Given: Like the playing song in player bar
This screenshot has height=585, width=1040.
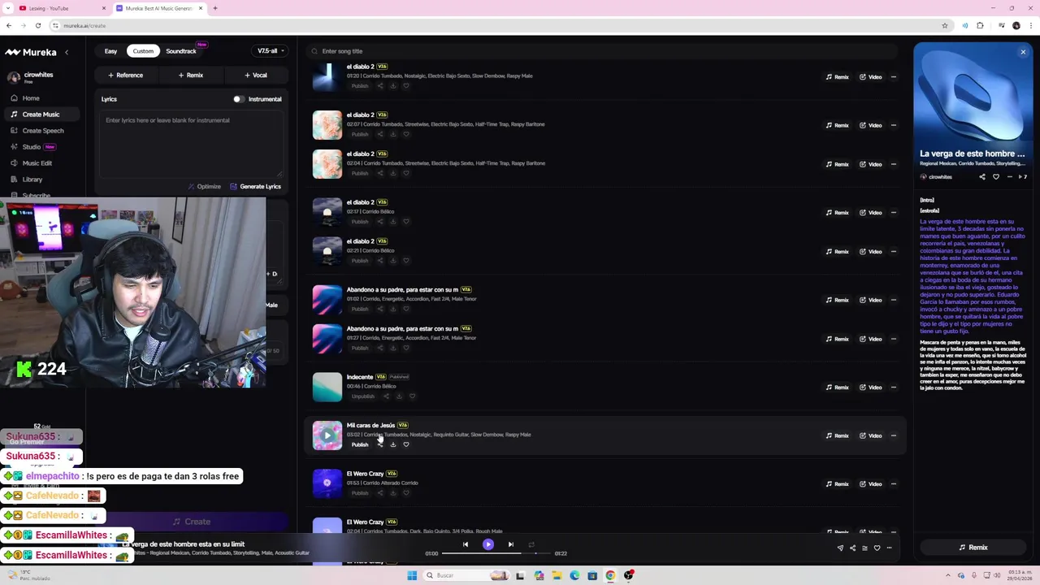Looking at the screenshot, I should tap(877, 548).
